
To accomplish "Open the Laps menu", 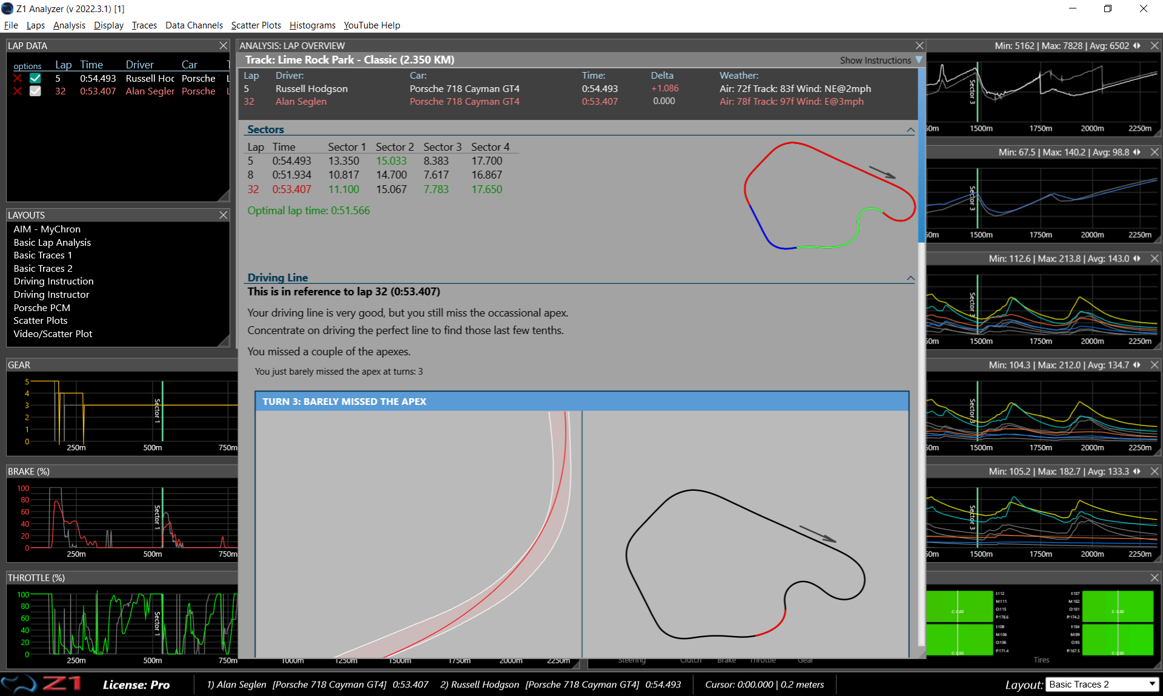I will click(x=36, y=25).
